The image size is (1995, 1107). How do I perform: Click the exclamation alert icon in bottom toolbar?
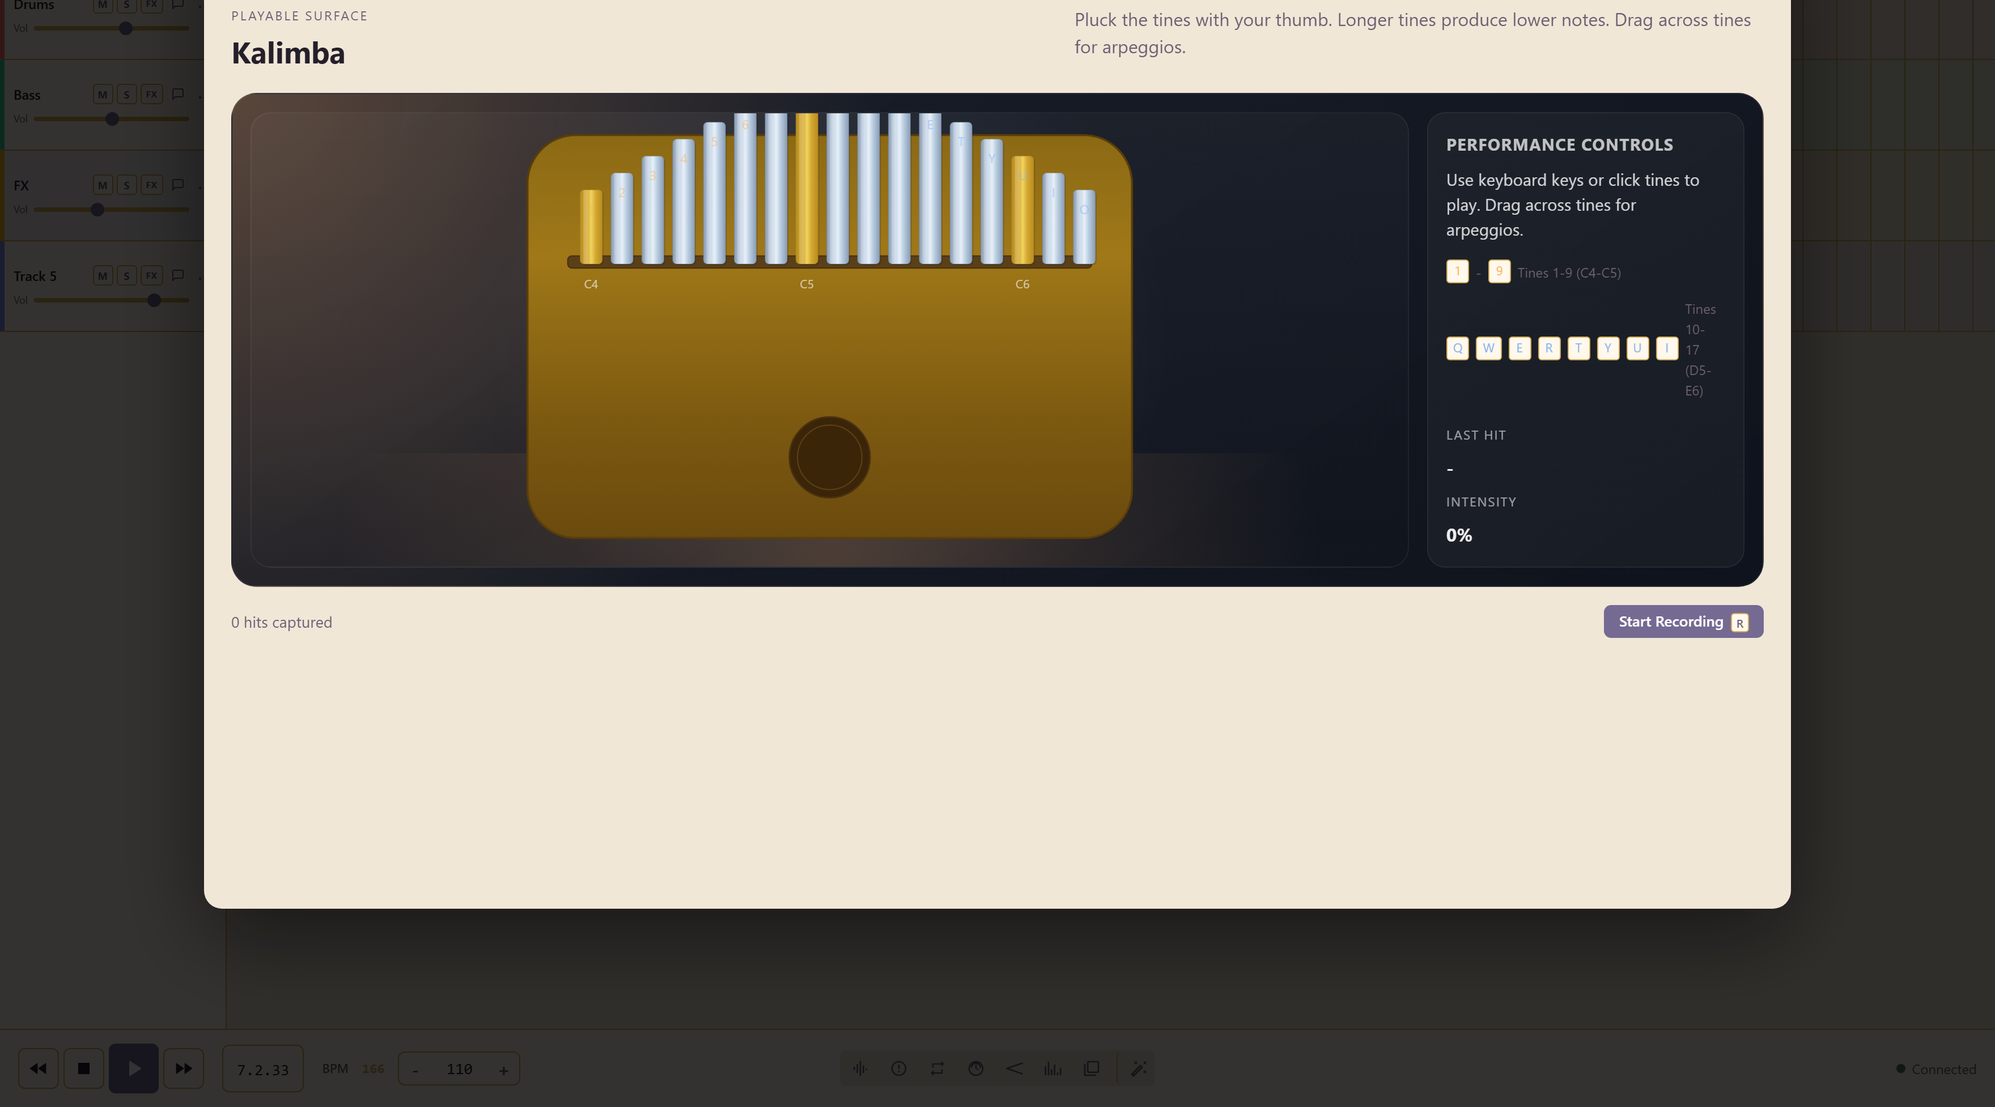point(898,1068)
